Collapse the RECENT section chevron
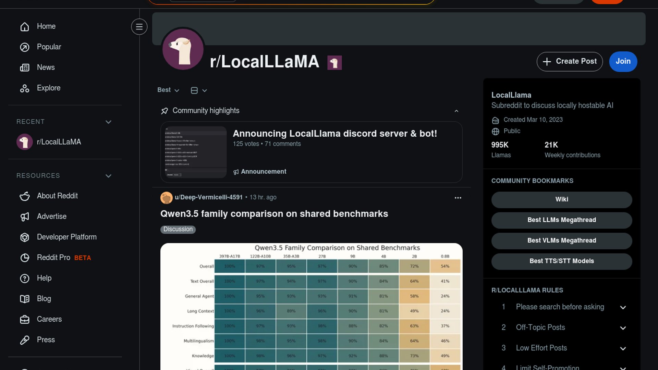658x370 pixels. 108,122
